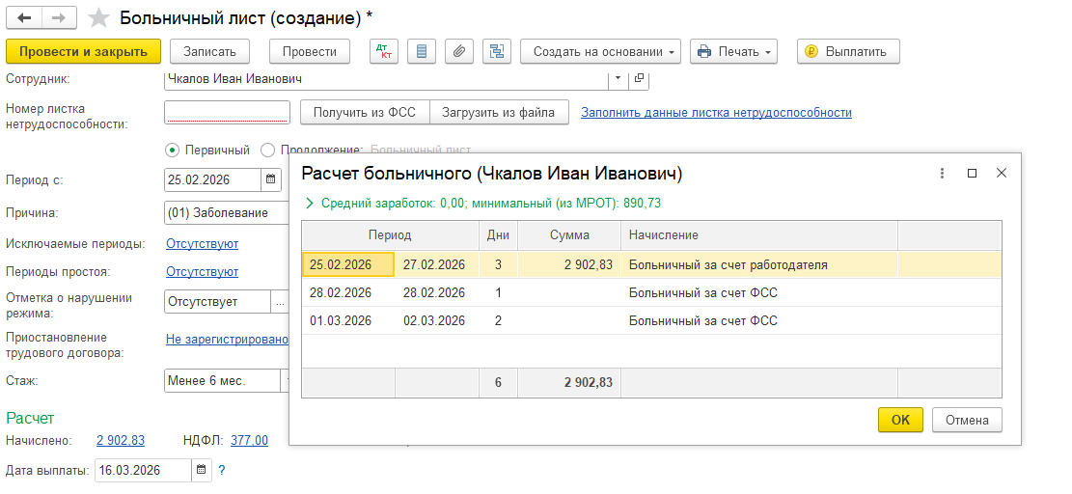
Task: Open Заполнить данные листка нетрудоспособности link
Action: point(716,113)
